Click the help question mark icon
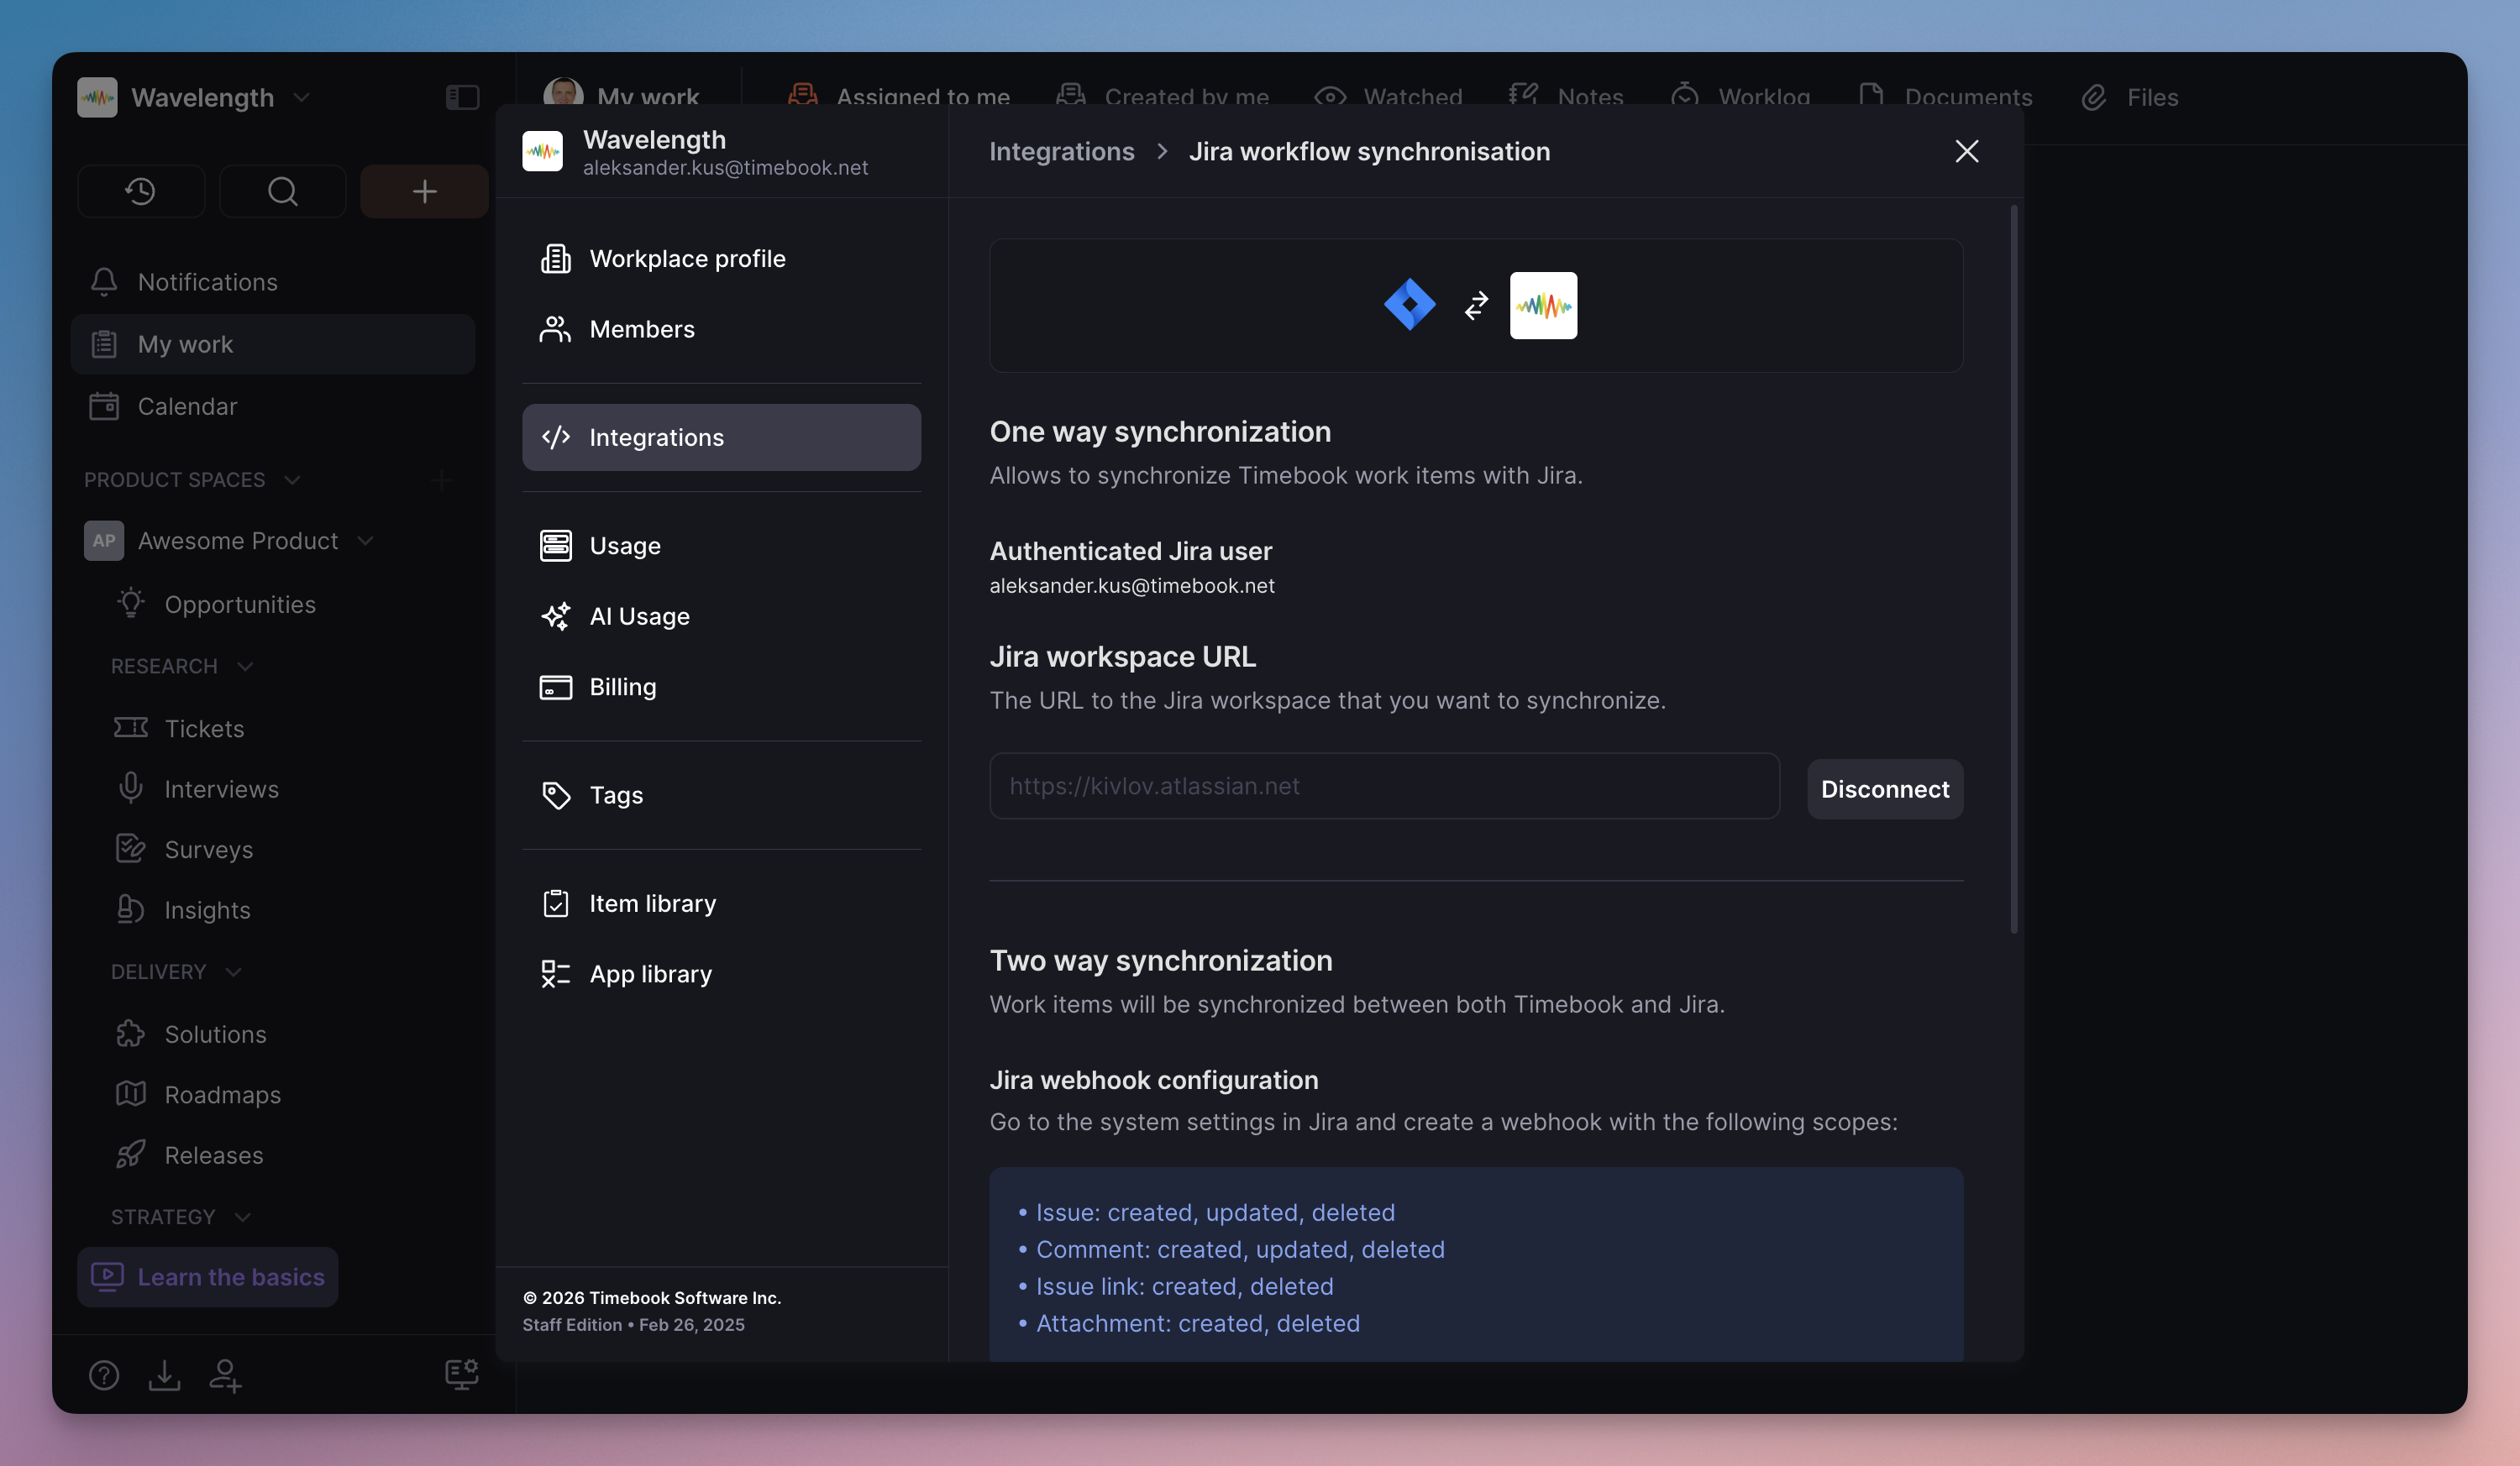 pyautogui.click(x=104, y=1375)
